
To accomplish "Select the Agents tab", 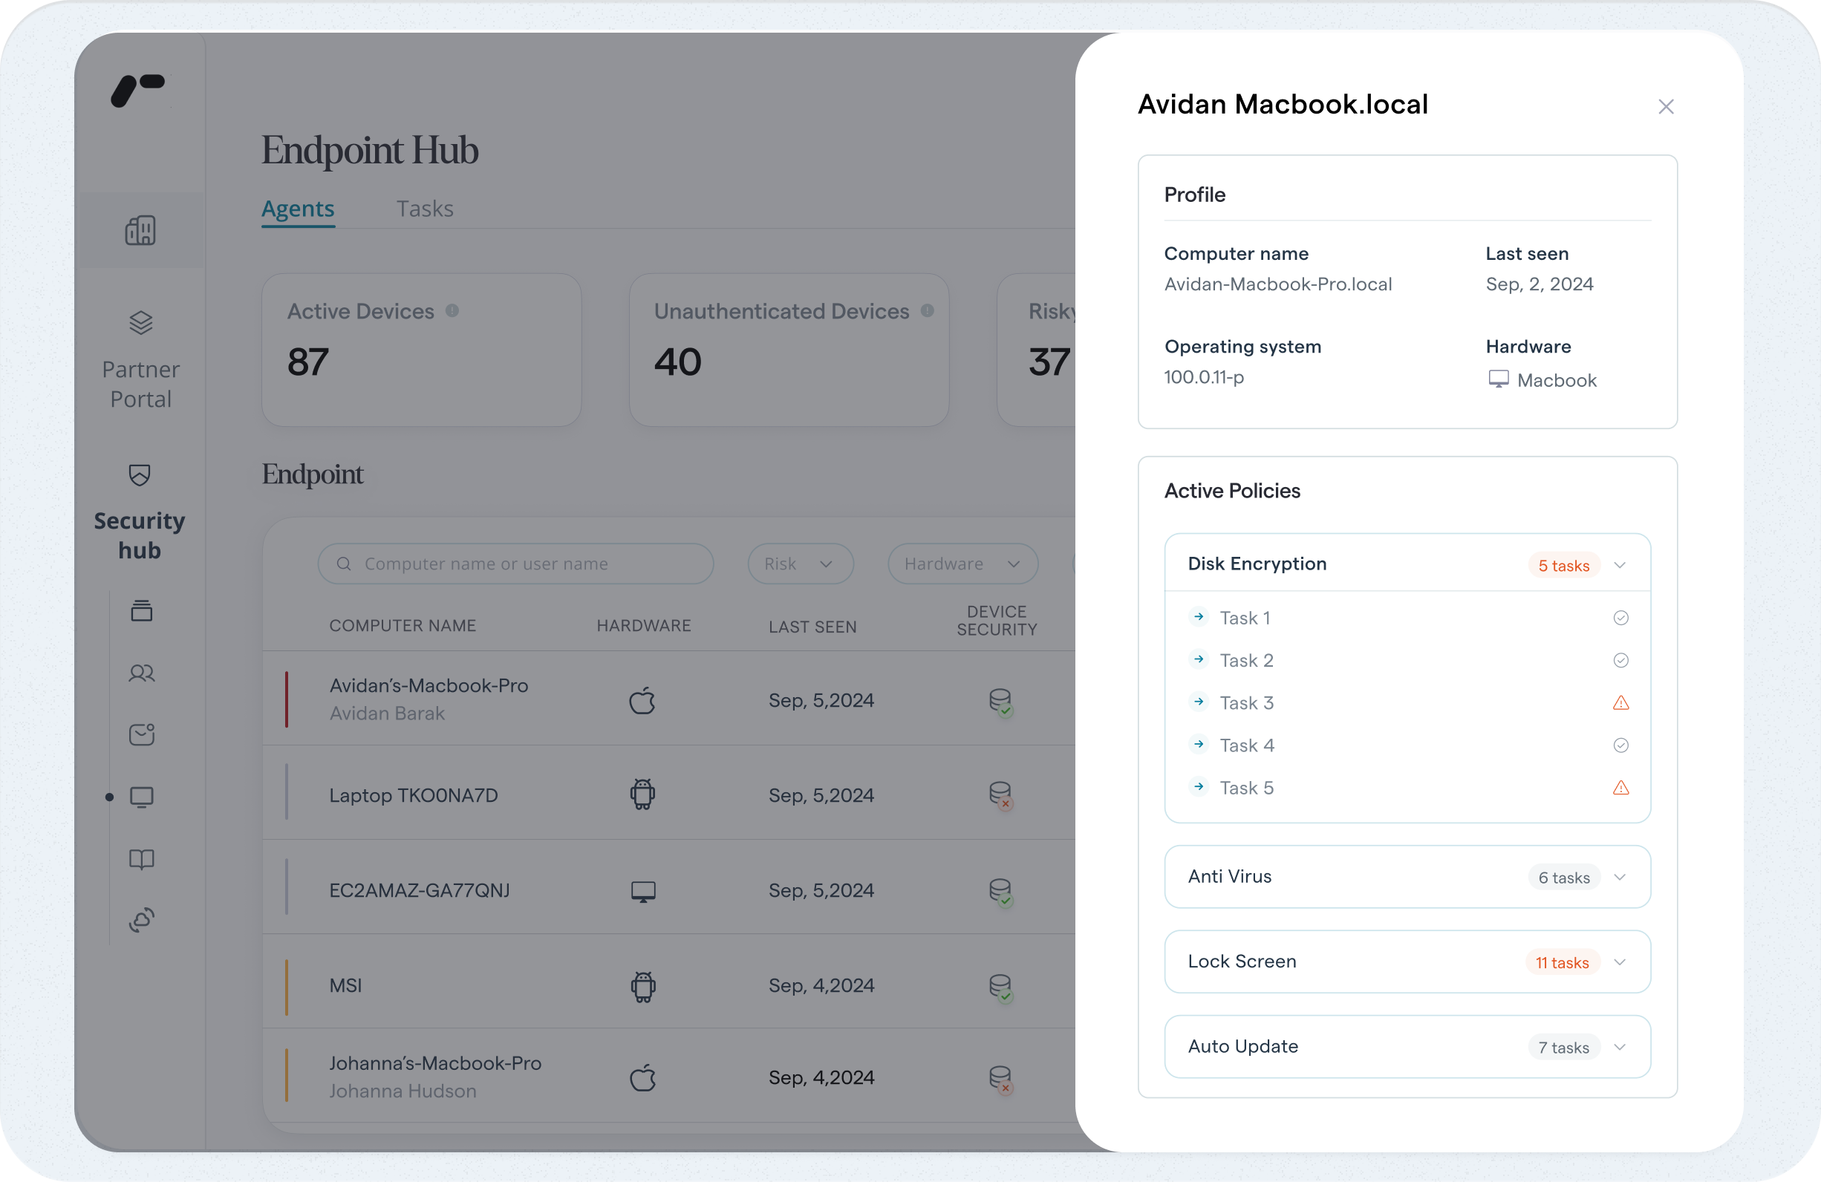I will (298, 209).
